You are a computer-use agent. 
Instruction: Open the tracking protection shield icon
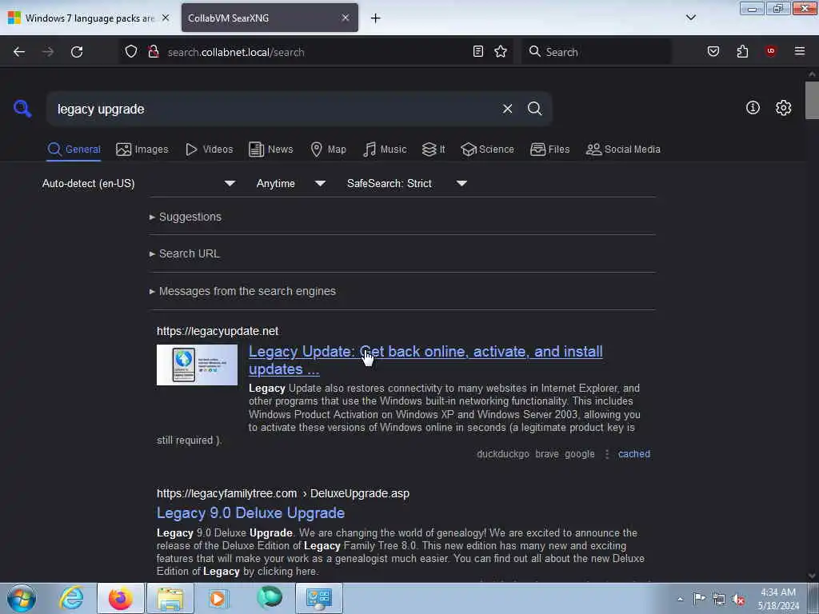tap(131, 51)
